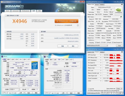Screen dimensions: 125x96
Task: Click the GPU-Z screenshot camera icon
Action: click(x=122, y=4)
